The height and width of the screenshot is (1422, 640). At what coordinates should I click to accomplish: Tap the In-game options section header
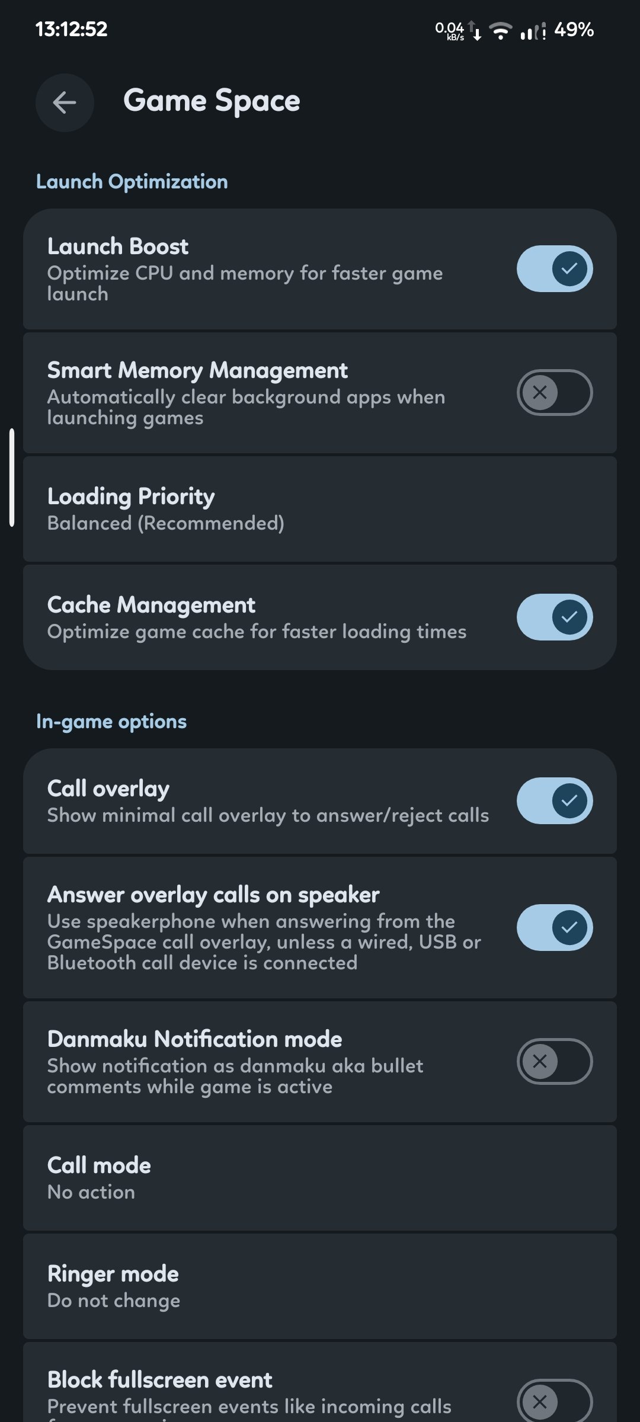pyautogui.click(x=111, y=722)
